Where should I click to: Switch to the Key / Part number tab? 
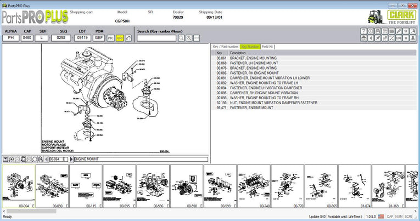225,47
